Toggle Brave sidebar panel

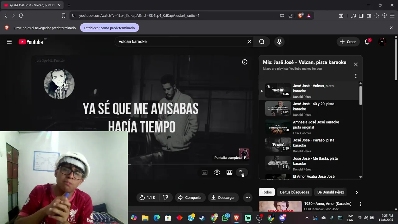(x=361, y=16)
